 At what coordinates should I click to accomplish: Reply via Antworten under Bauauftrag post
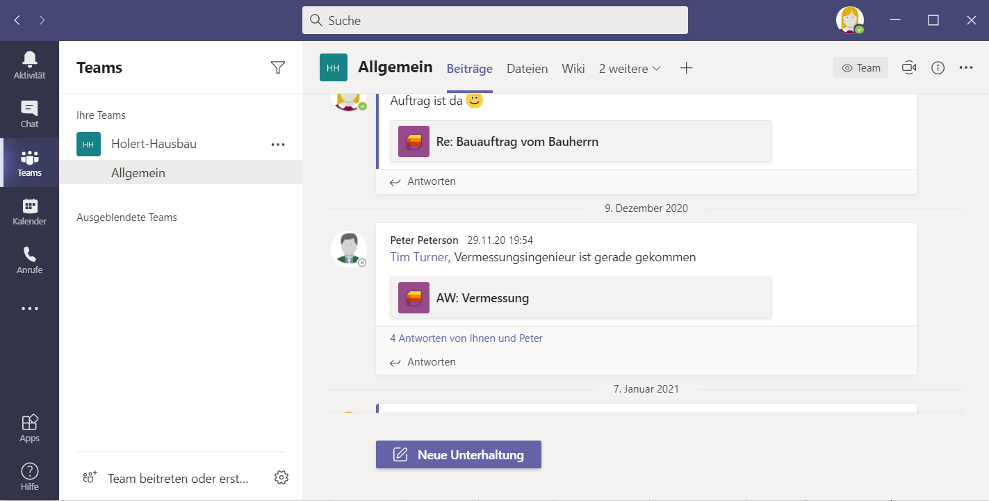[x=423, y=181]
